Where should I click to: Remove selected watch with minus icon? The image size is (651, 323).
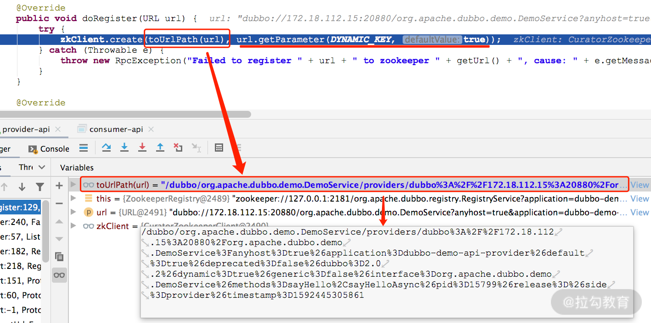[x=59, y=203]
